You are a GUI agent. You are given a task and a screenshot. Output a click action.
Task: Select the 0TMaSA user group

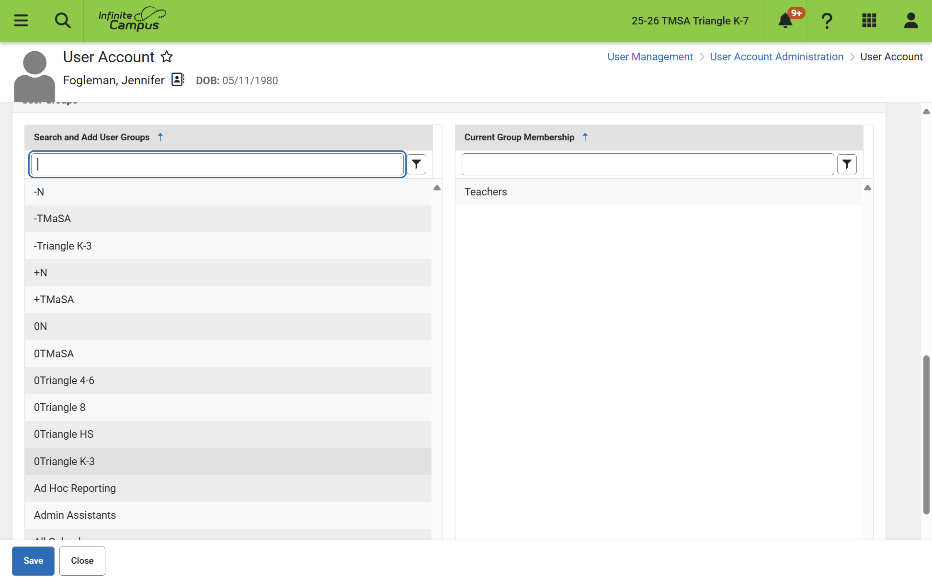point(228,353)
